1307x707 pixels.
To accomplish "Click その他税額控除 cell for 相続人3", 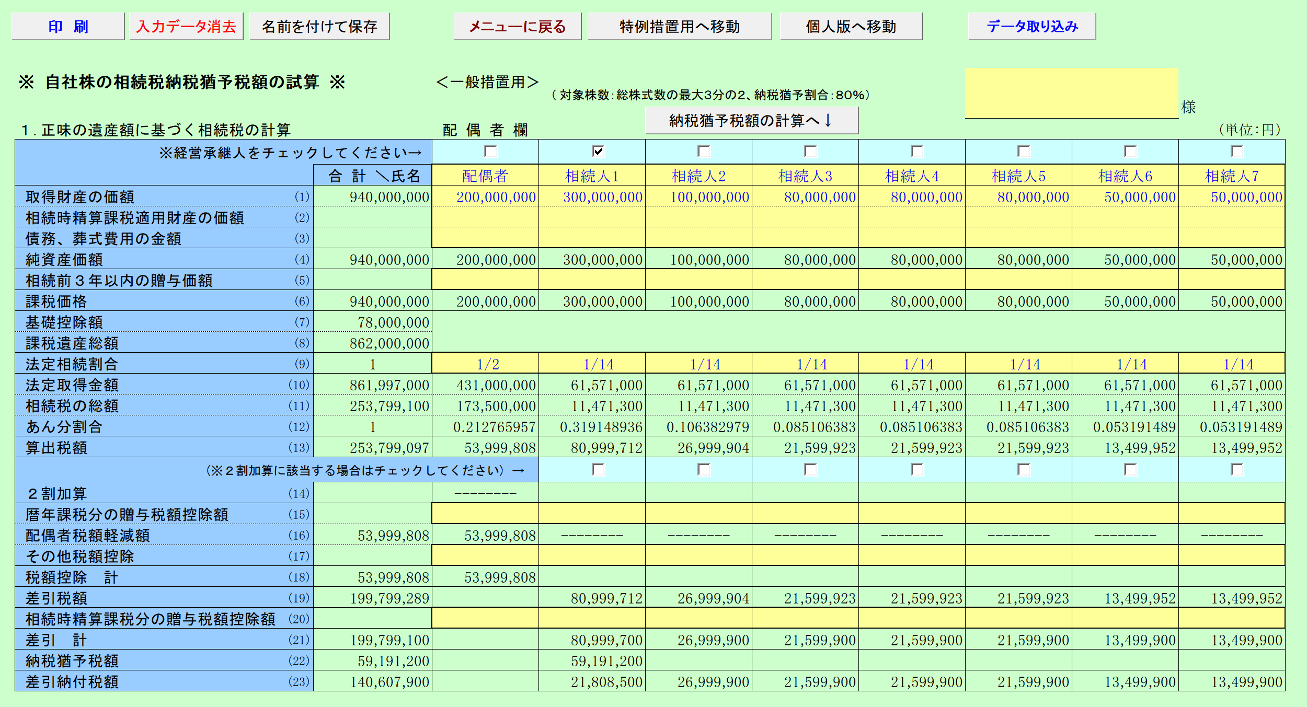I will (805, 556).
